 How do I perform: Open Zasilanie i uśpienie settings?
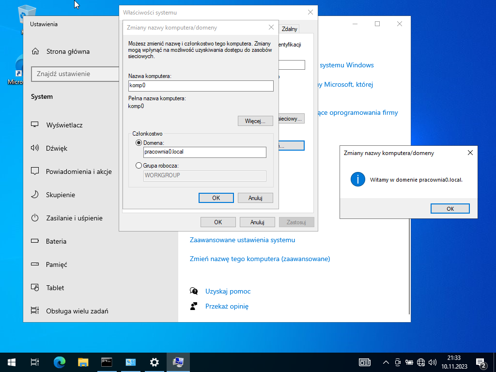click(74, 218)
